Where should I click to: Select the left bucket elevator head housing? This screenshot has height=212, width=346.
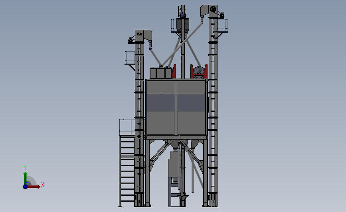143,36
